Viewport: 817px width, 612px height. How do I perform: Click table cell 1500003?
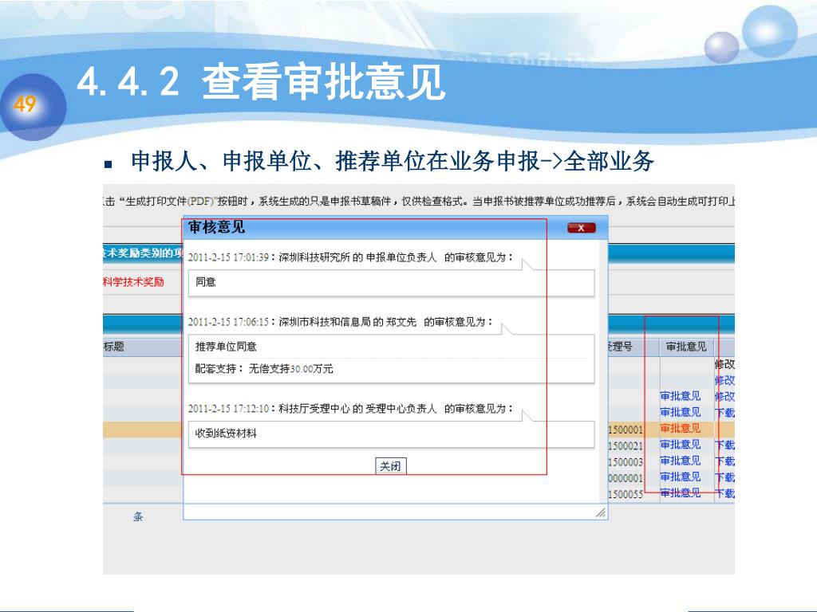626,461
